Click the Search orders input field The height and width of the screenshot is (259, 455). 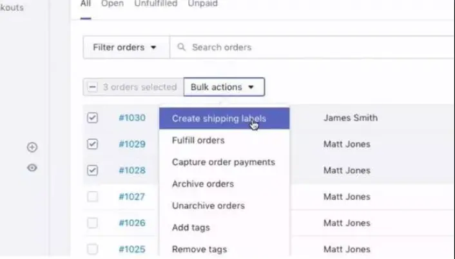coord(309,47)
